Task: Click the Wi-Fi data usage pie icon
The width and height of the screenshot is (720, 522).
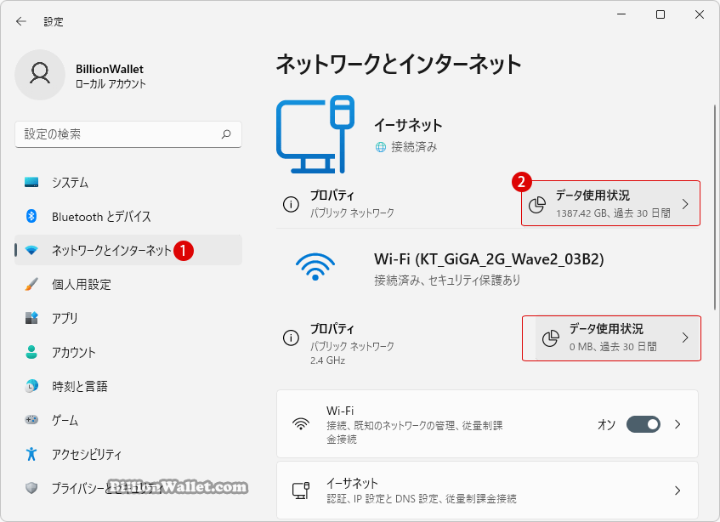Action: tap(551, 338)
